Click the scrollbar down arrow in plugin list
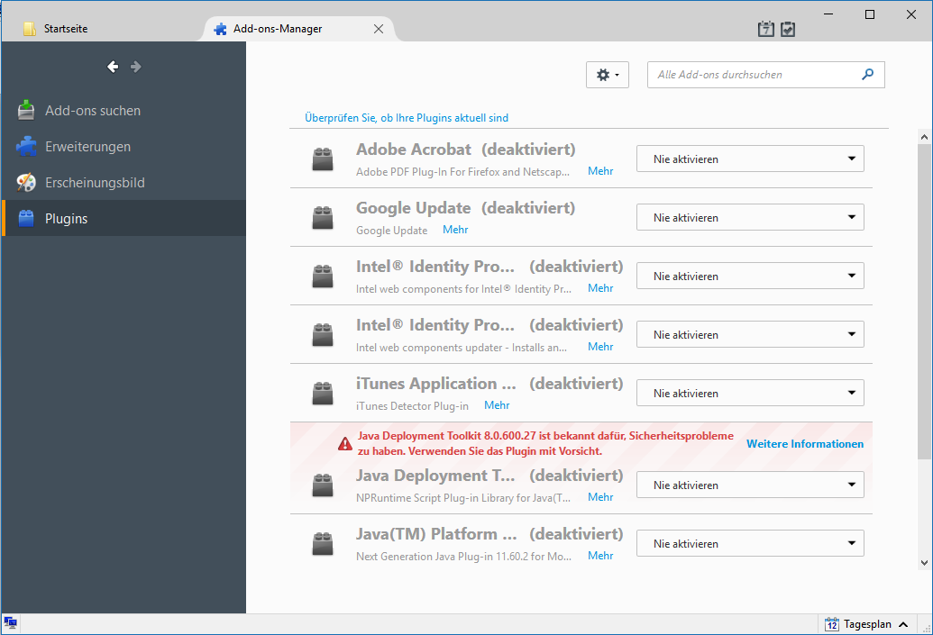 tap(924, 562)
